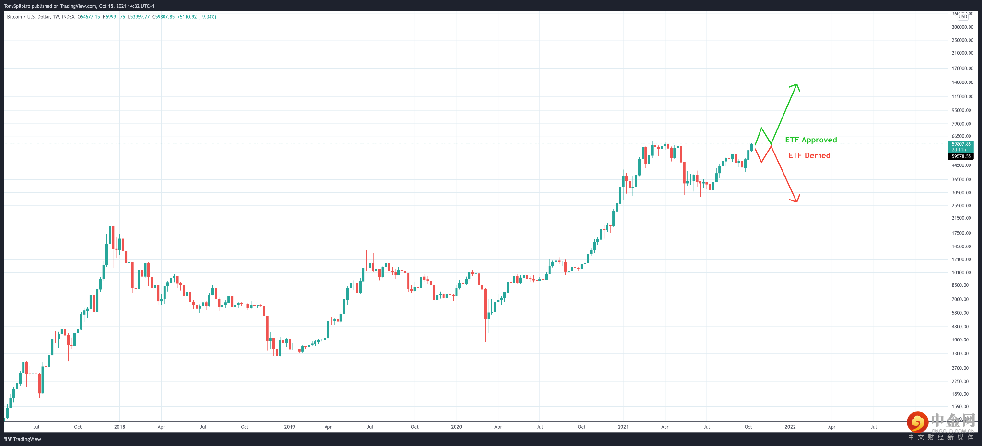This screenshot has height=446, width=982.
Task: Select the red ETF Denied text label
Action: [809, 155]
